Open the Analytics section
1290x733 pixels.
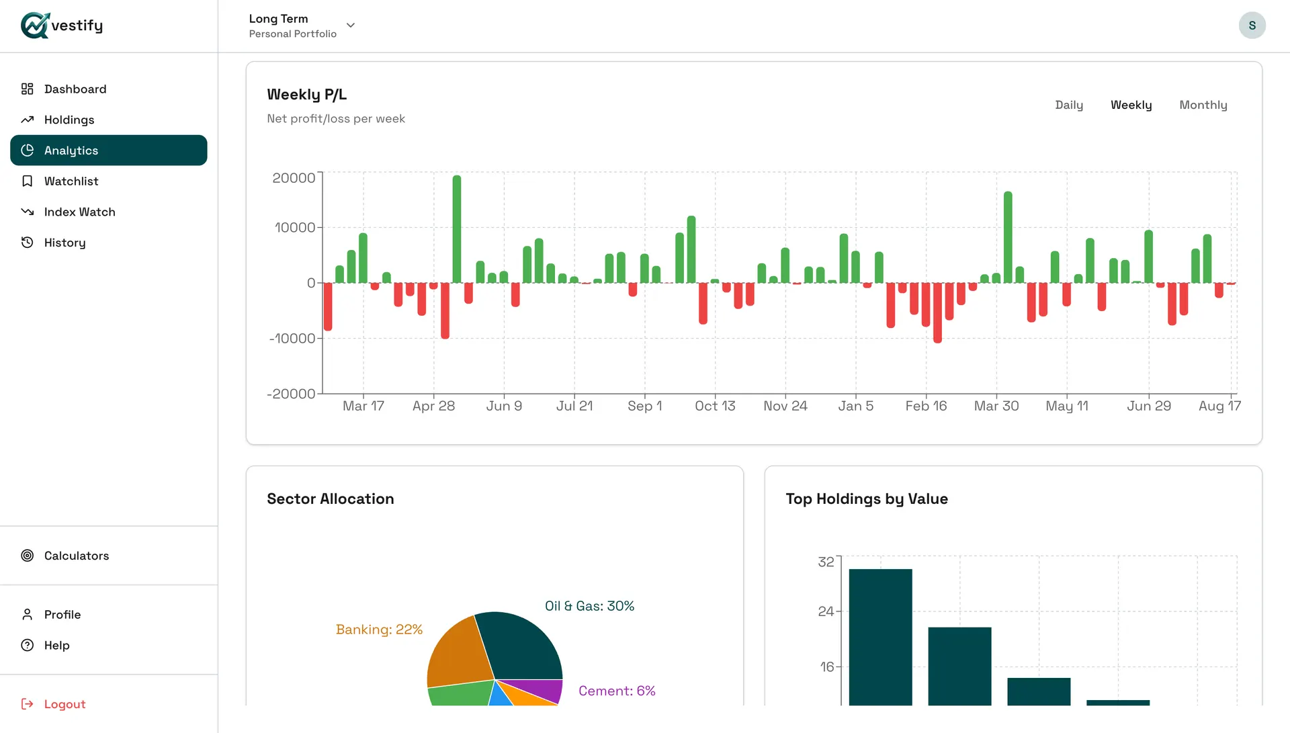(x=109, y=150)
